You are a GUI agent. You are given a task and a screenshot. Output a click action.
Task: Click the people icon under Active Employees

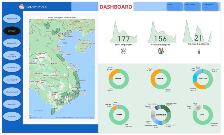click(x=161, y=51)
